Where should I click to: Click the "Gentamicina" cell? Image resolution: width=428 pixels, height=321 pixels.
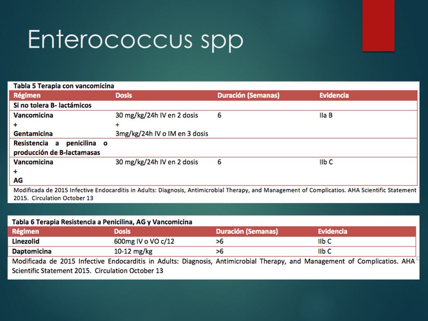(33, 134)
